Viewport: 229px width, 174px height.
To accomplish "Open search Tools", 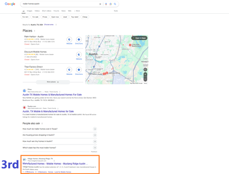I will (116, 11).
